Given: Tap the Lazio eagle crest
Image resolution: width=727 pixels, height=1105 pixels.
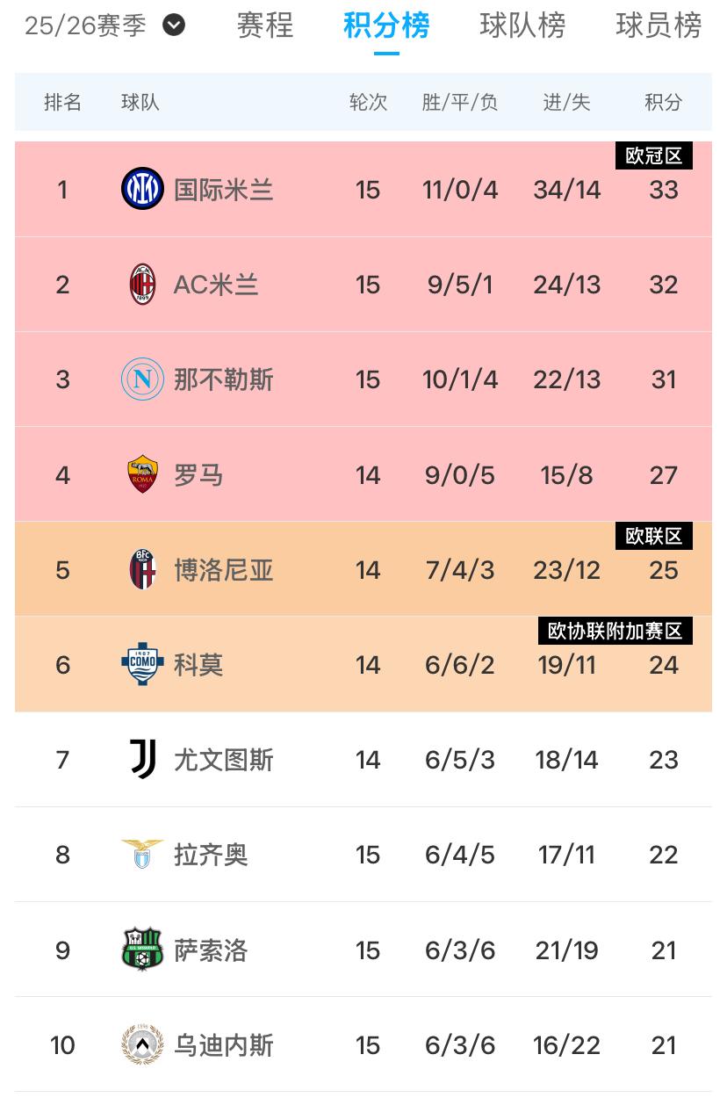Looking at the screenshot, I should [142, 854].
